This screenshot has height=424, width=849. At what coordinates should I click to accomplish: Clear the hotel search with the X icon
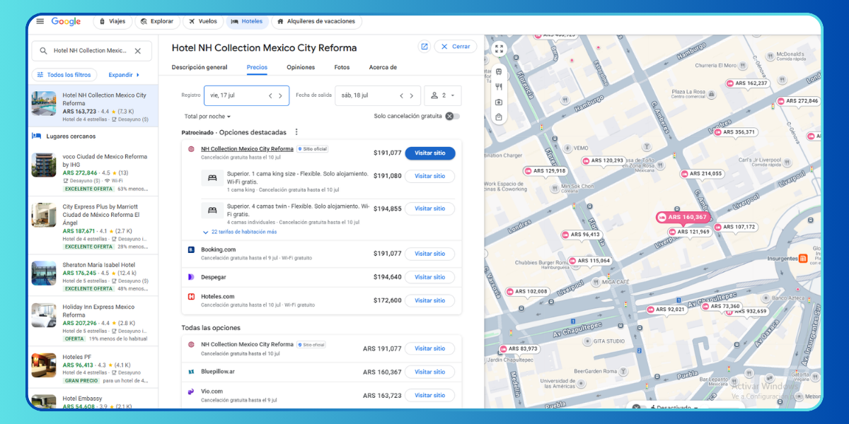point(138,51)
